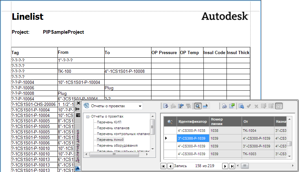Click the data grid vertical scroll up arrow

pyautogui.click(x=290, y=119)
